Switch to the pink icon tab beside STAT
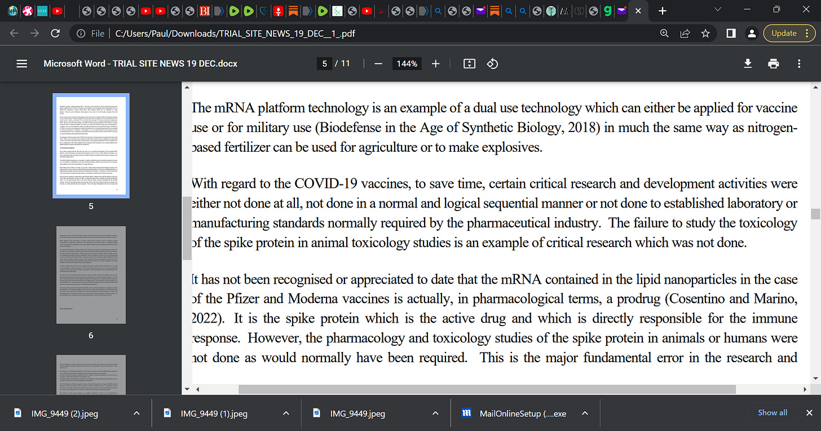Image resolution: width=821 pixels, height=431 pixels. (x=28, y=11)
